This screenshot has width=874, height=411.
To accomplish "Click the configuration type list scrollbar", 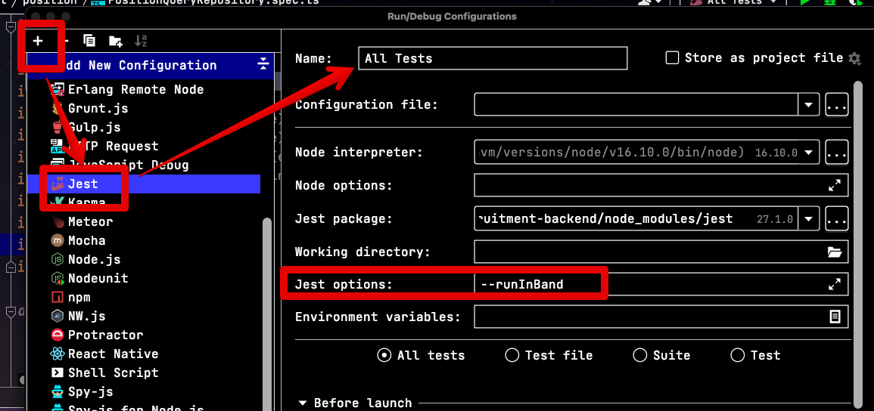I will click(267, 314).
